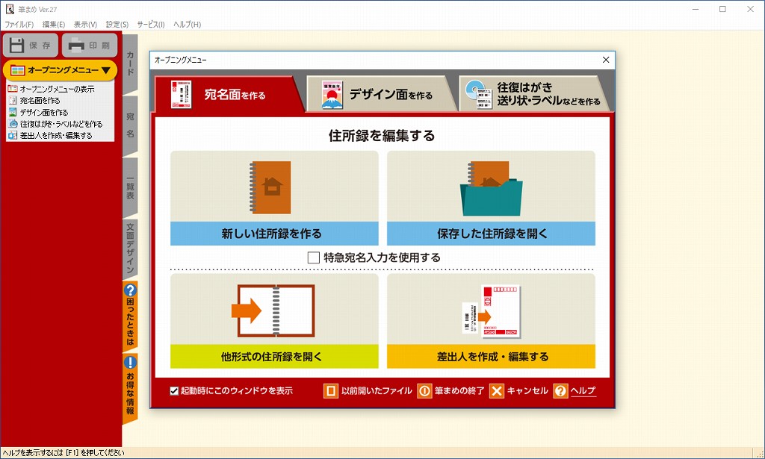
Task: Click the new address book notebook icon
Action: (x=272, y=187)
